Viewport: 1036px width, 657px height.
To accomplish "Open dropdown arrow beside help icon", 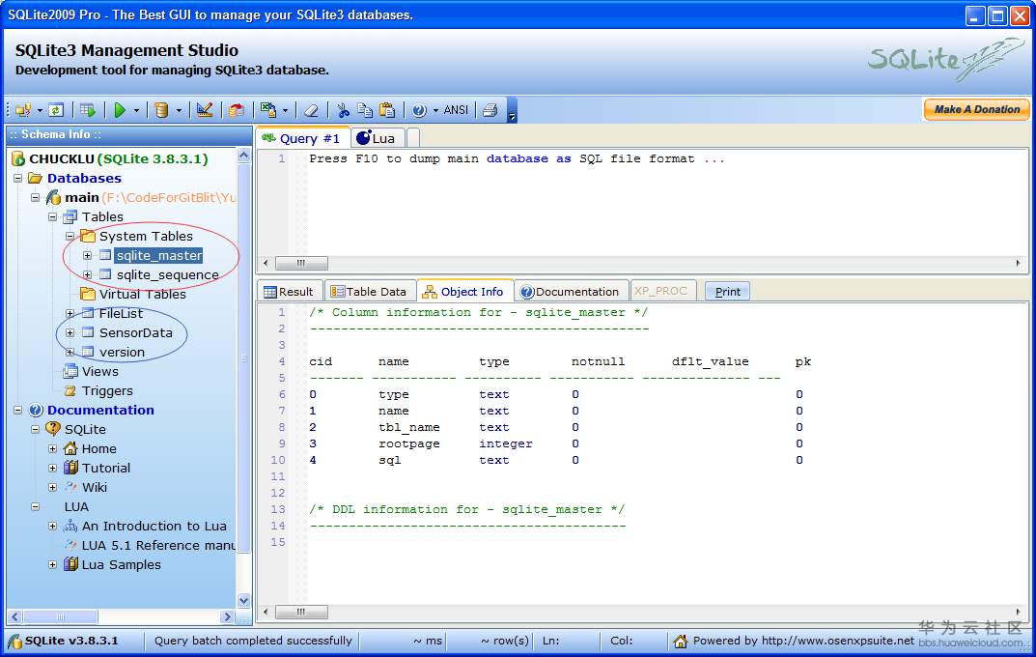I will tap(435, 111).
